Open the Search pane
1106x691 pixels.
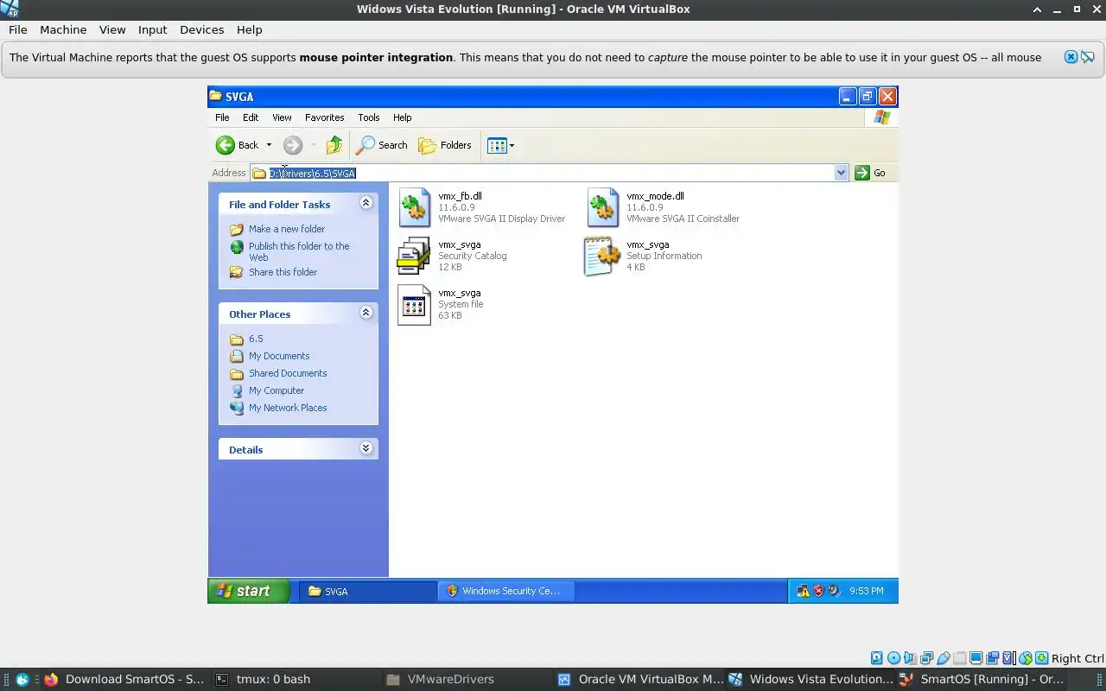coord(382,145)
